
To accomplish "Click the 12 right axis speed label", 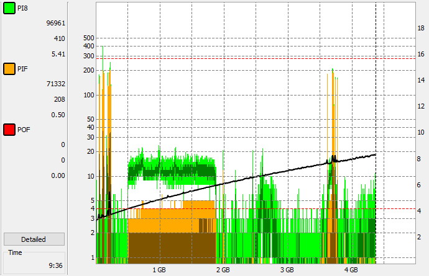I will [421, 106].
